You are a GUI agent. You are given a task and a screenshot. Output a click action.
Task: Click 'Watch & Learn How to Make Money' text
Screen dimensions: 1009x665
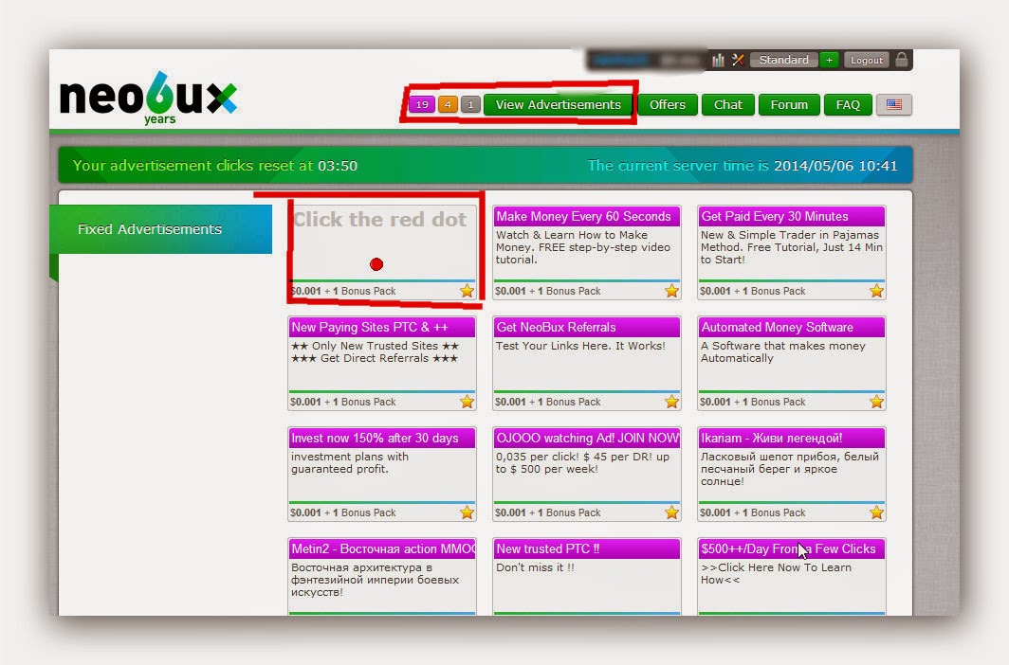point(583,247)
